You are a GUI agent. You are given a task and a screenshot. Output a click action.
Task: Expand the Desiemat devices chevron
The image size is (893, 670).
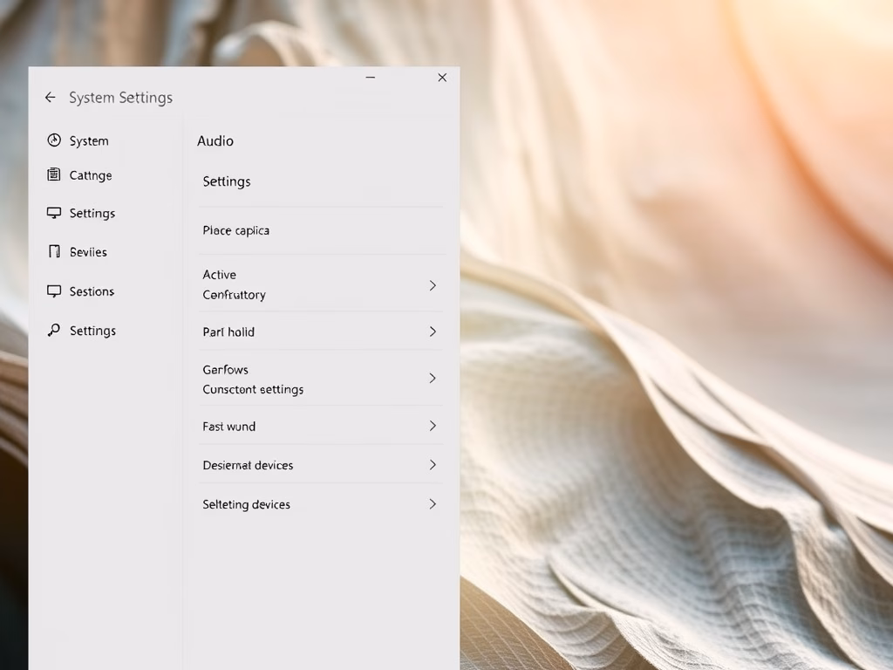433,465
